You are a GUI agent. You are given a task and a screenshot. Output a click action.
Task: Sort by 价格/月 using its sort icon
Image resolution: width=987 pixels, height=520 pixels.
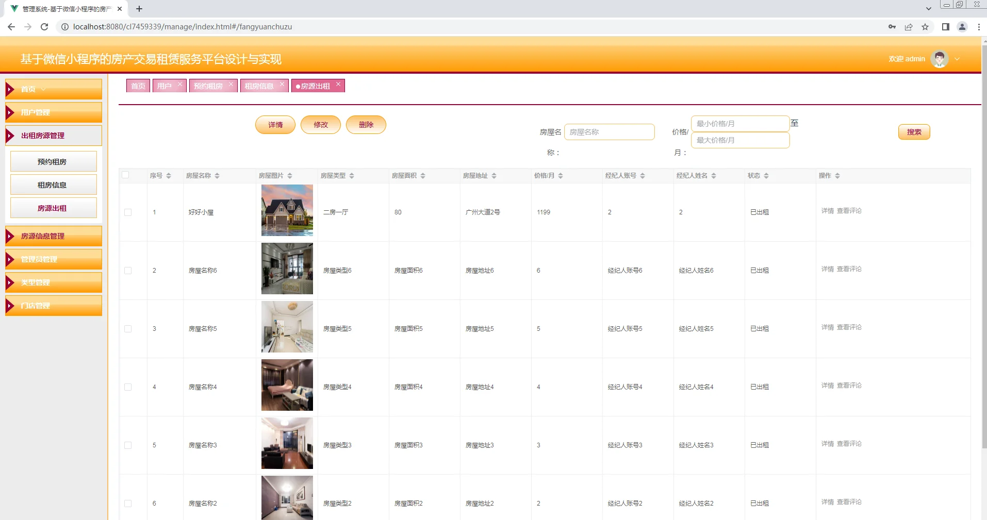pos(562,175)
